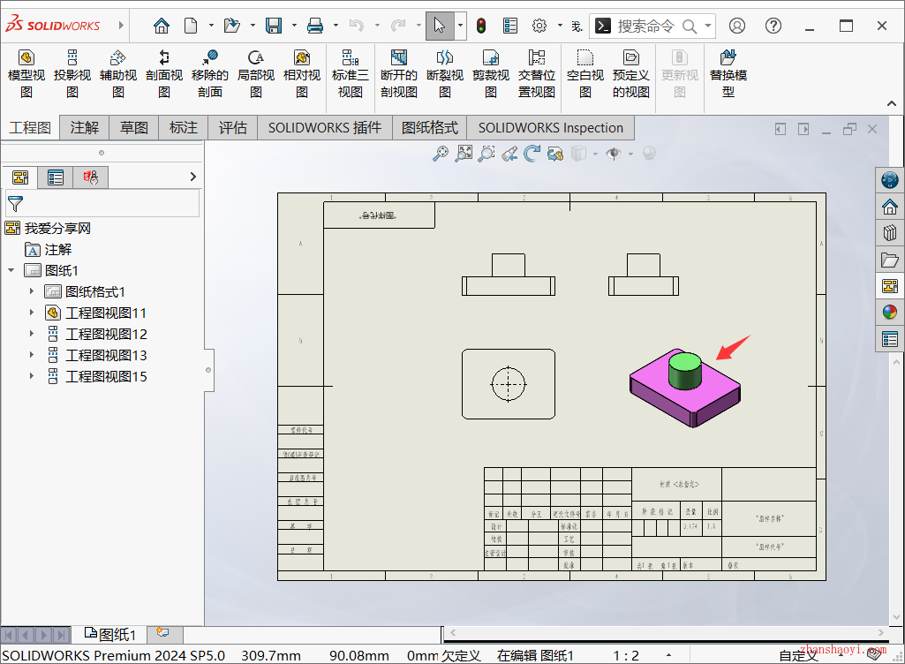This screenshot has height=664, width=905.
Task: Switch to the 注解 ribbon tab
Action: click(84, 128)
